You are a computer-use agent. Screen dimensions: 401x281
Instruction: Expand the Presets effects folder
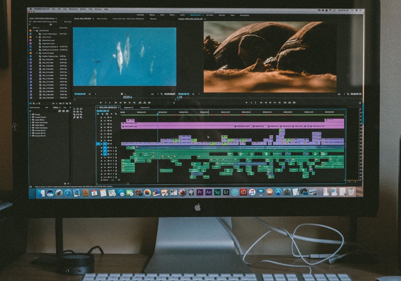point(30,115)
